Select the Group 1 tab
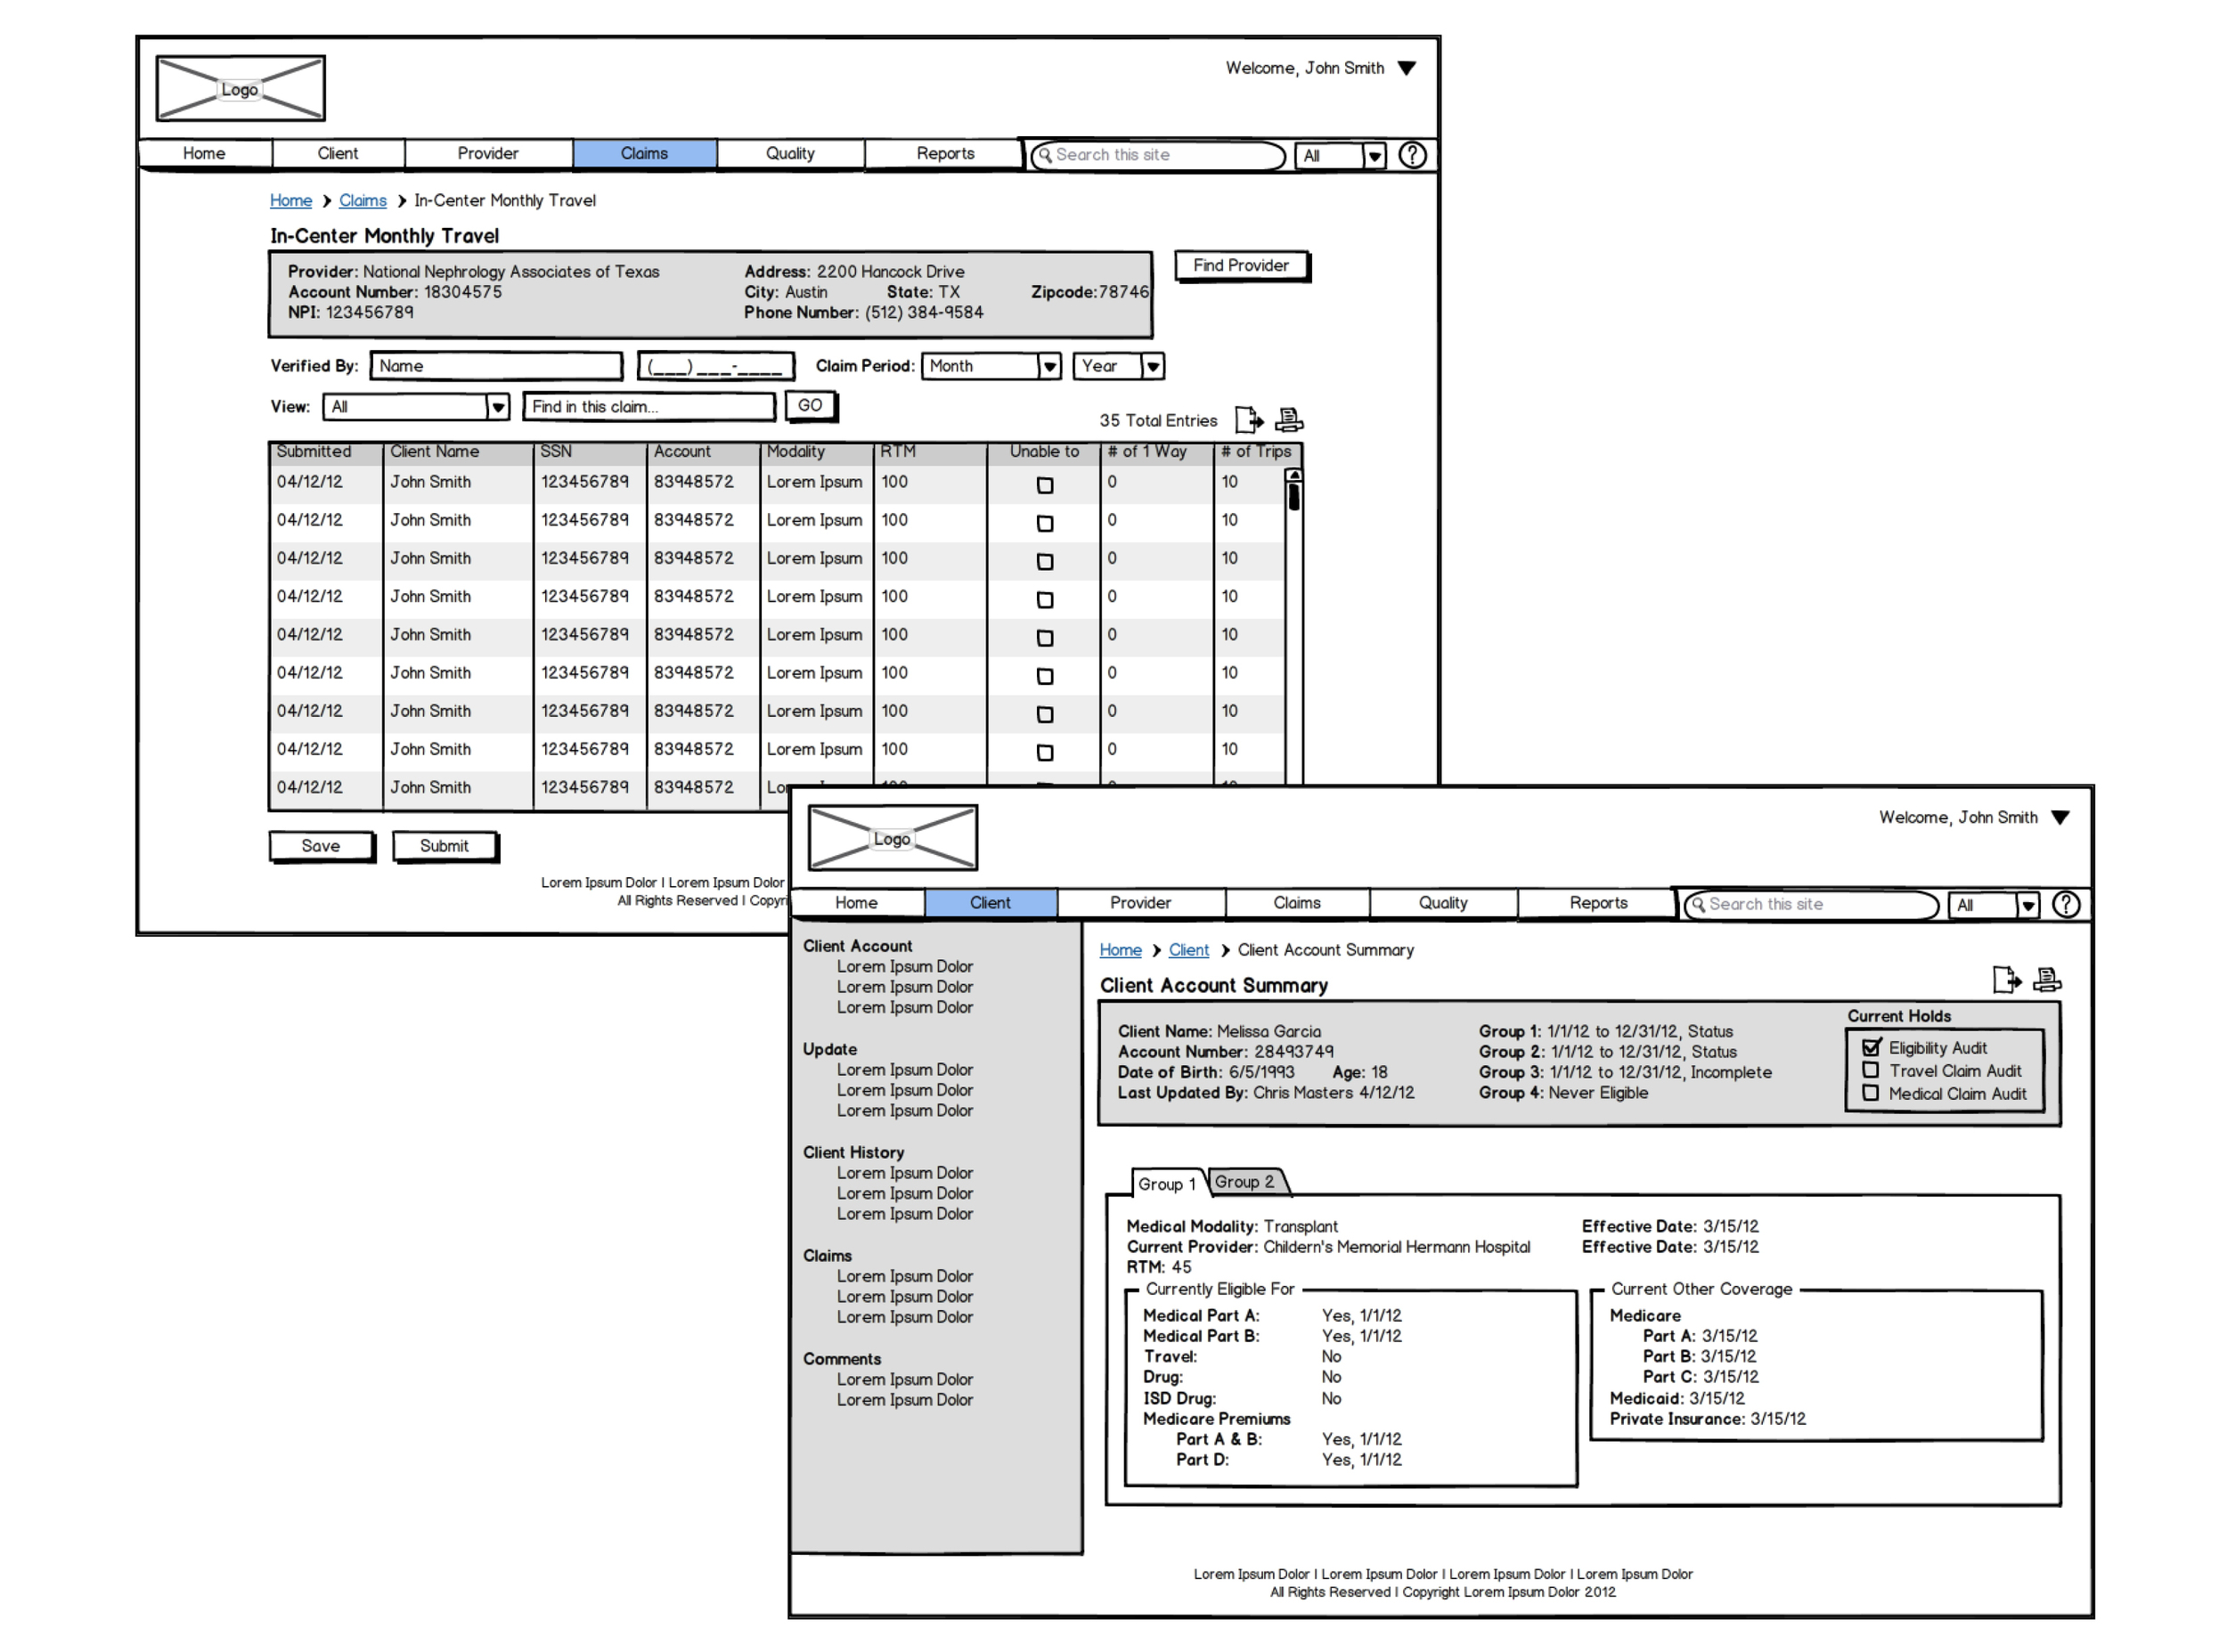Image resolution: width=2227 pixels, height=1652 pixels. (x=1166, y=1183)
